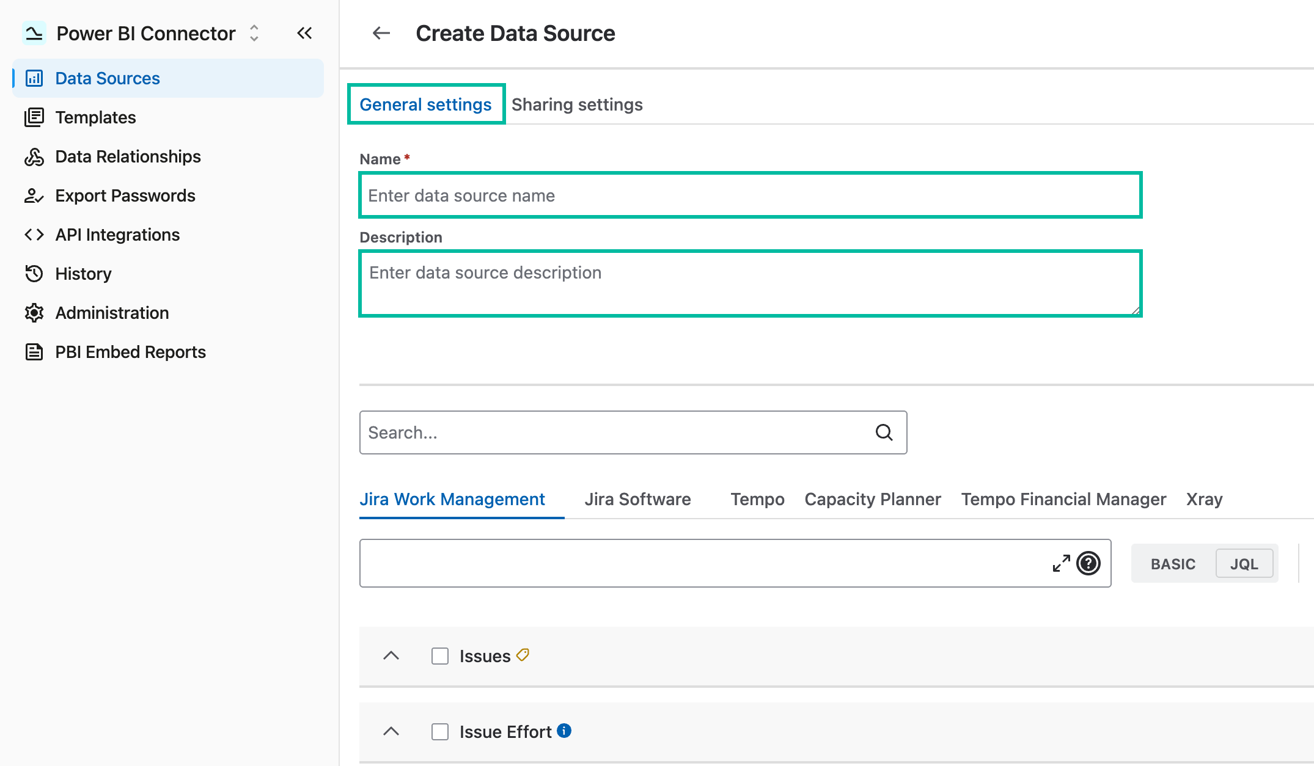This screenshot has width=1314, height=766.
Task: Click the Administration gear icon
Action: point(34,313)
